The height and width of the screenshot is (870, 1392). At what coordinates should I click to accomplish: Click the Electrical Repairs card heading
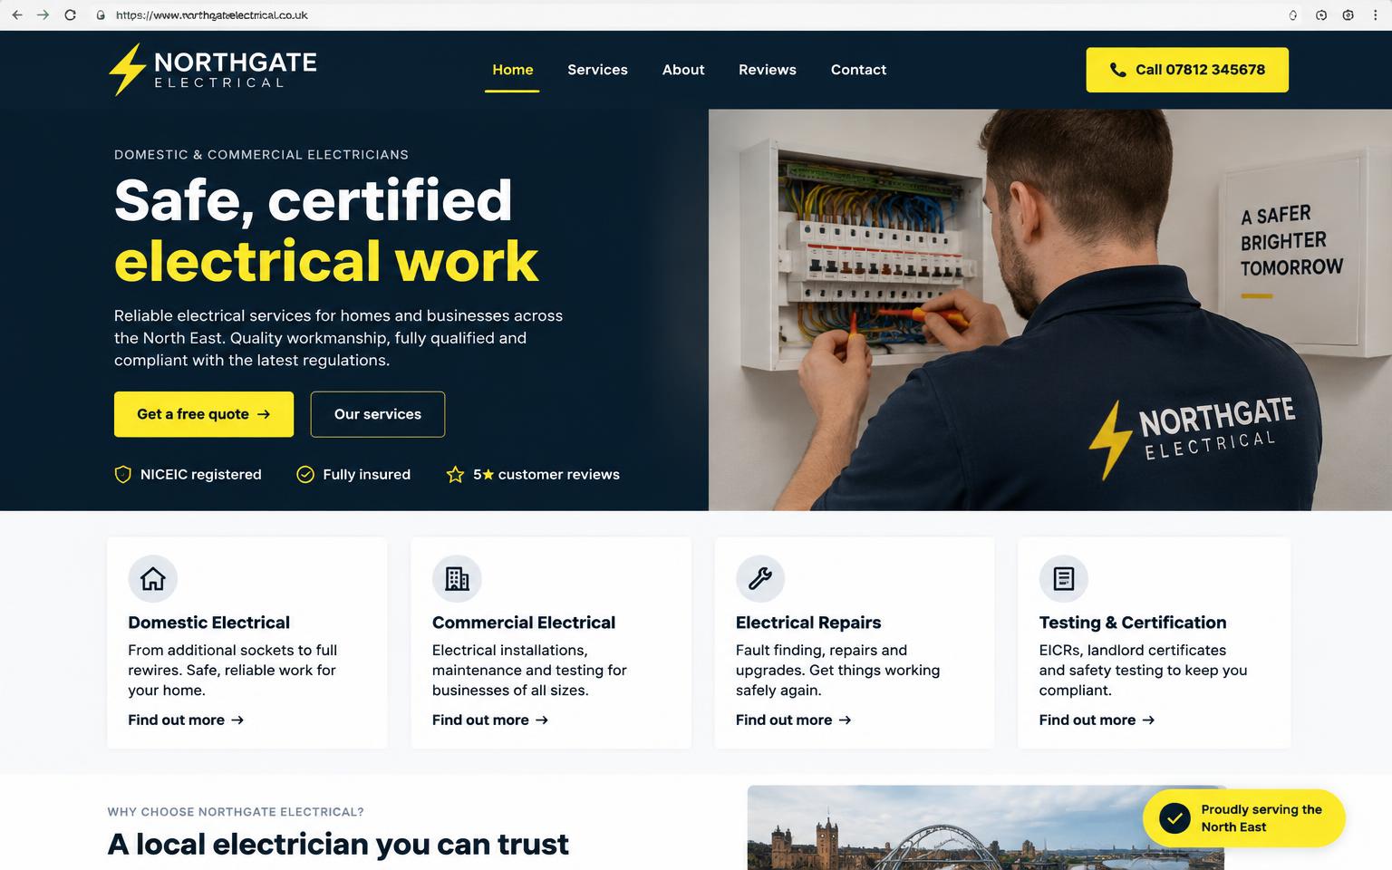(808, 623)
